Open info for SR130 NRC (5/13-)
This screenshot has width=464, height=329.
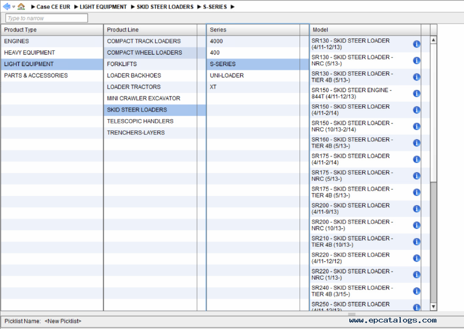click(416, 61)
